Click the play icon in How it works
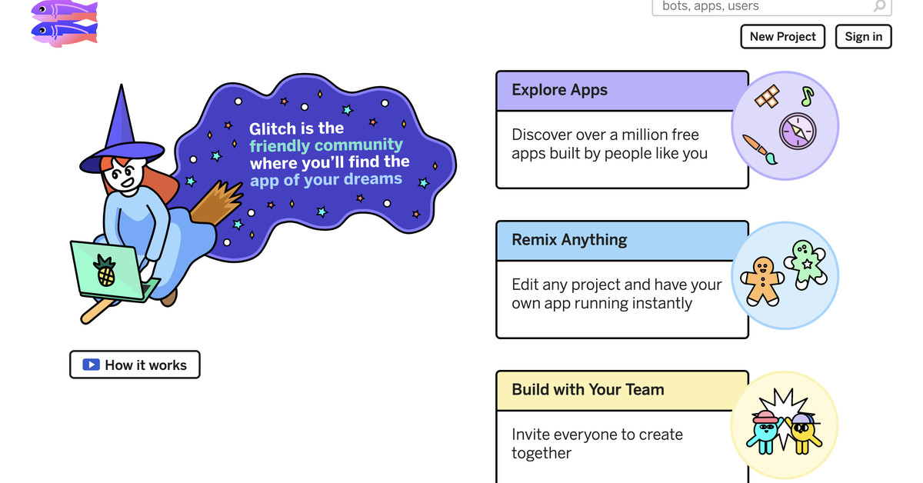Image resolution: width=923 pixels, height=483 pixels. pos(91,365)
